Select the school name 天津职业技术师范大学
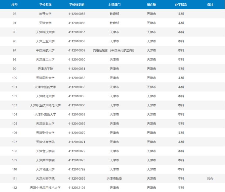The width and height of the screenshot is (225, 192). click(45, 105)
